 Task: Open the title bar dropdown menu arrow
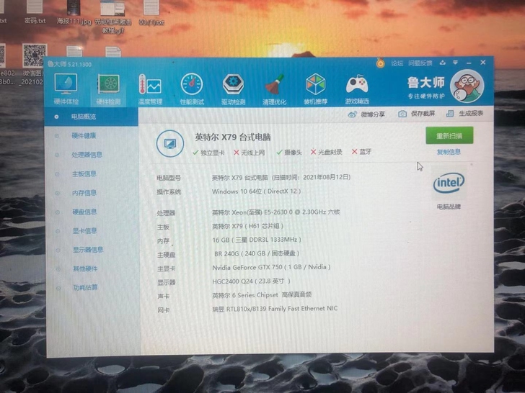455,63
